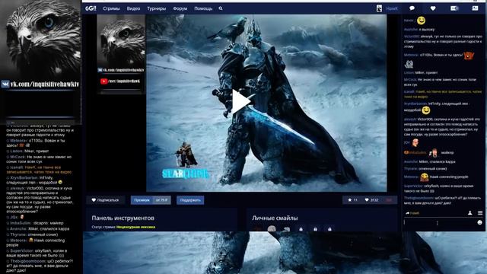Open the Hawk username link in header
Image resolution: width=487 pixels, height=274 pixels.
click(392, 8)
